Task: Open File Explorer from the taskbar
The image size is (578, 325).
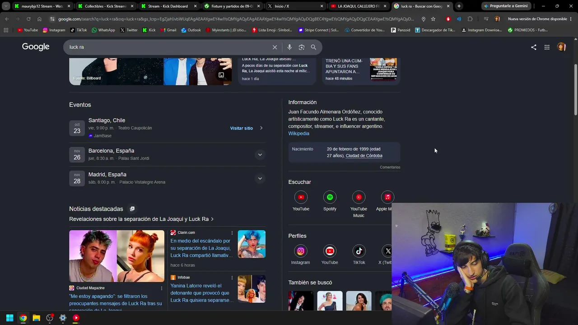Action: click(x=36, y=318)
